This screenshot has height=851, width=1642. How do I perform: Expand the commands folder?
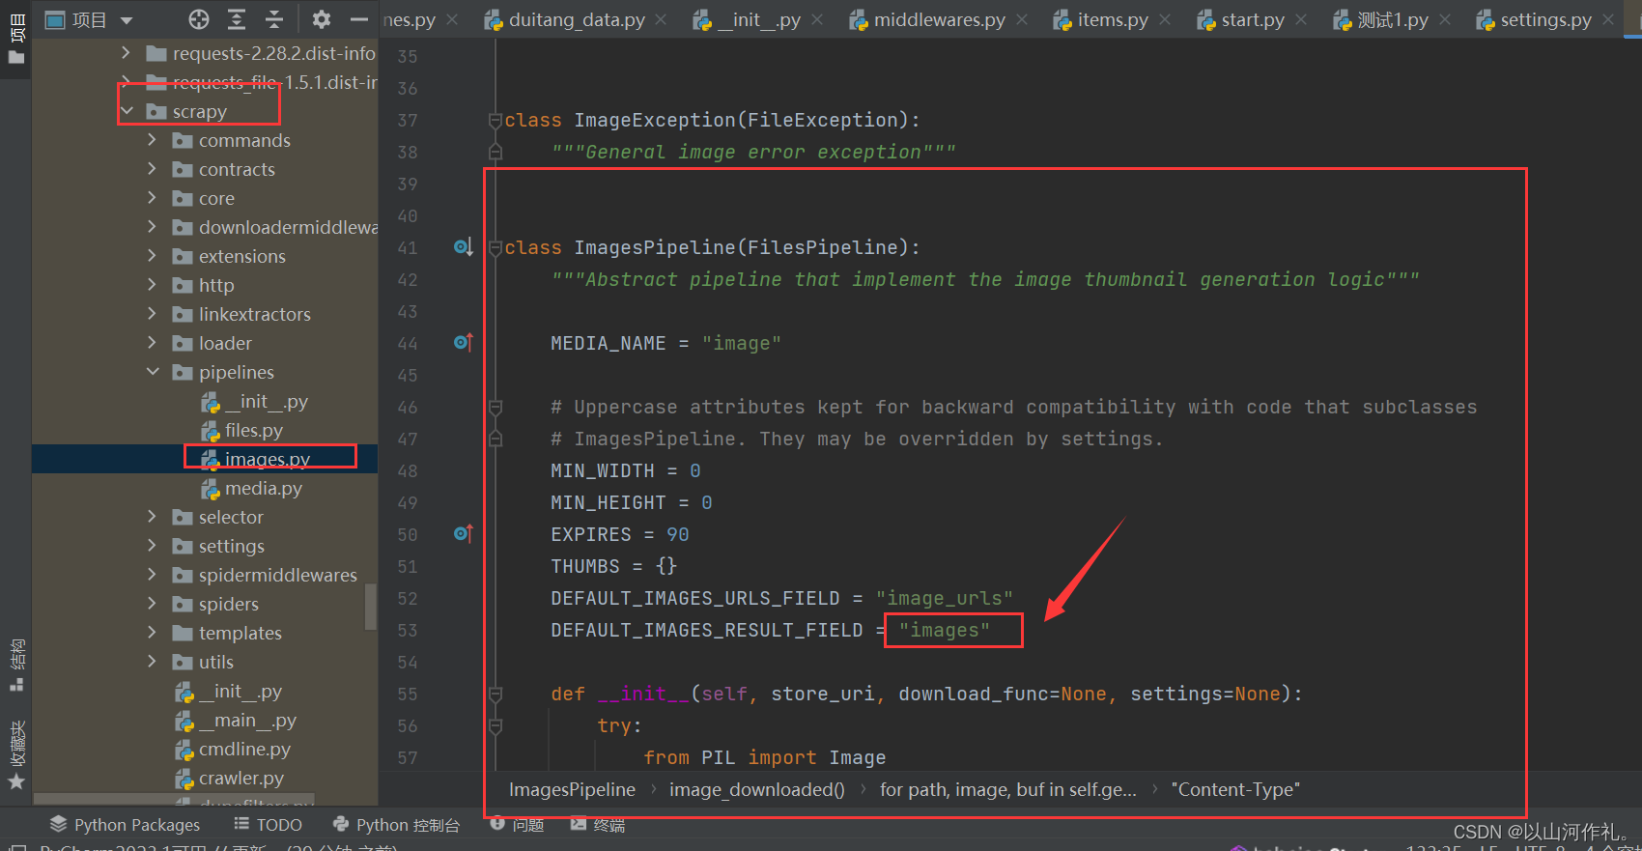pyautogui.click(x=152, y=140)
